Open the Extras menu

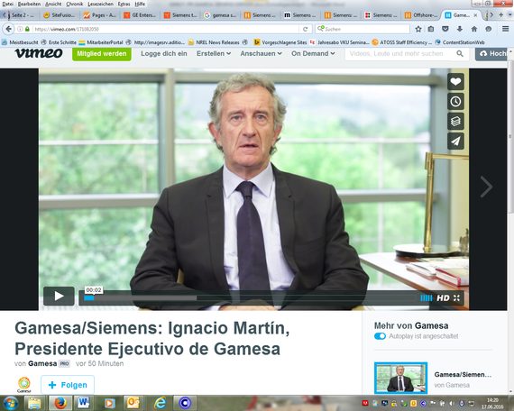(x=124, y=4)
